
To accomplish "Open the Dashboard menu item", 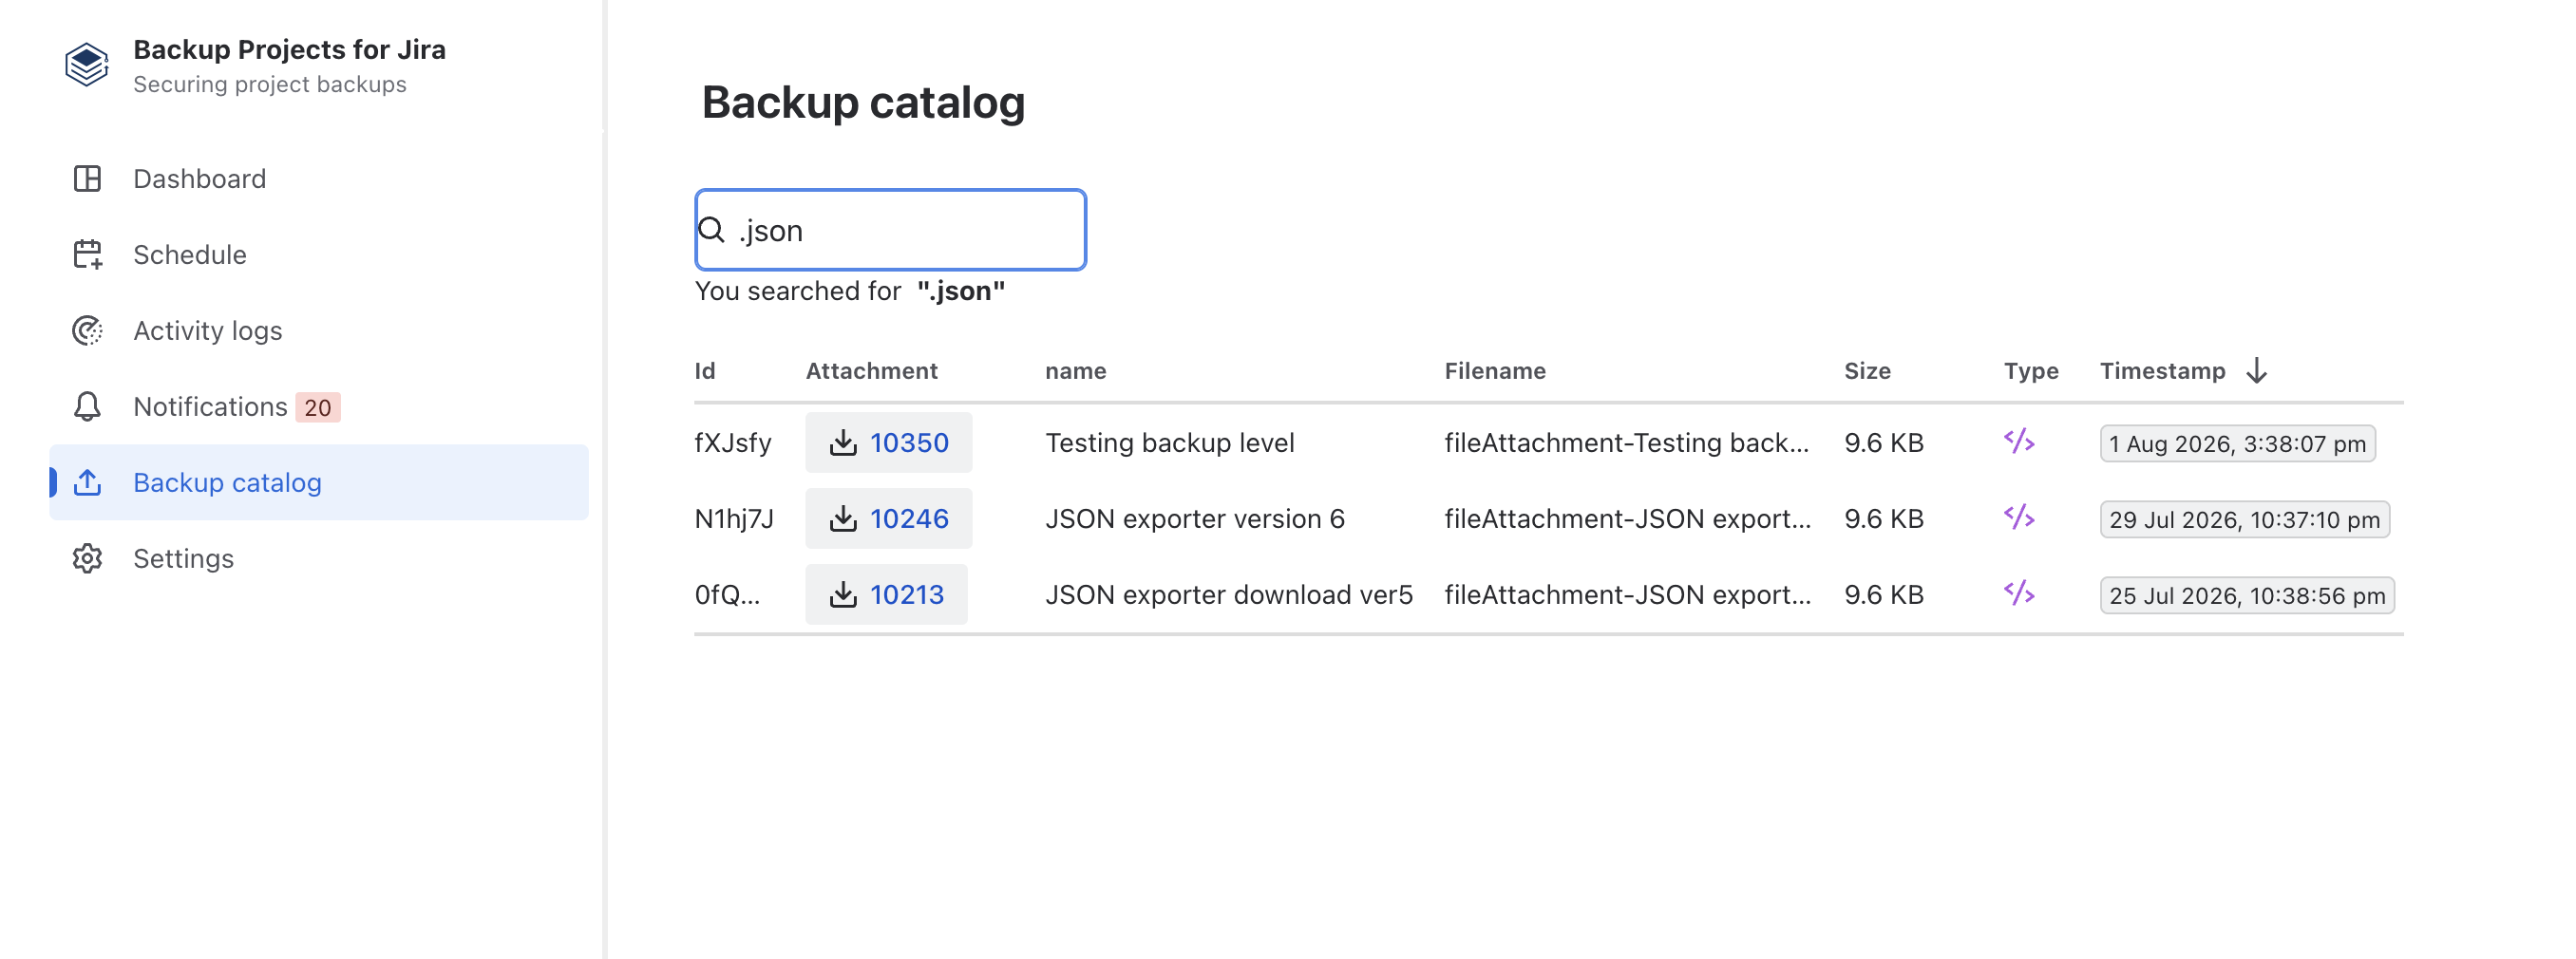I will coord(319,179).
